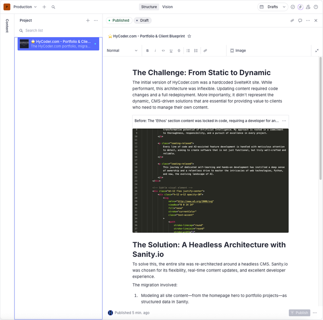This screenshot has height=320, width=323.
Task: Insert a hyperlink in the editor
Action: (205, 51)
